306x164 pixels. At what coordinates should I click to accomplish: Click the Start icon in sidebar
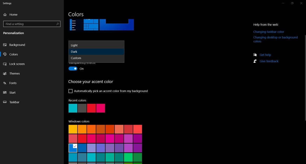pyautogui.click(x=5, y=93)
